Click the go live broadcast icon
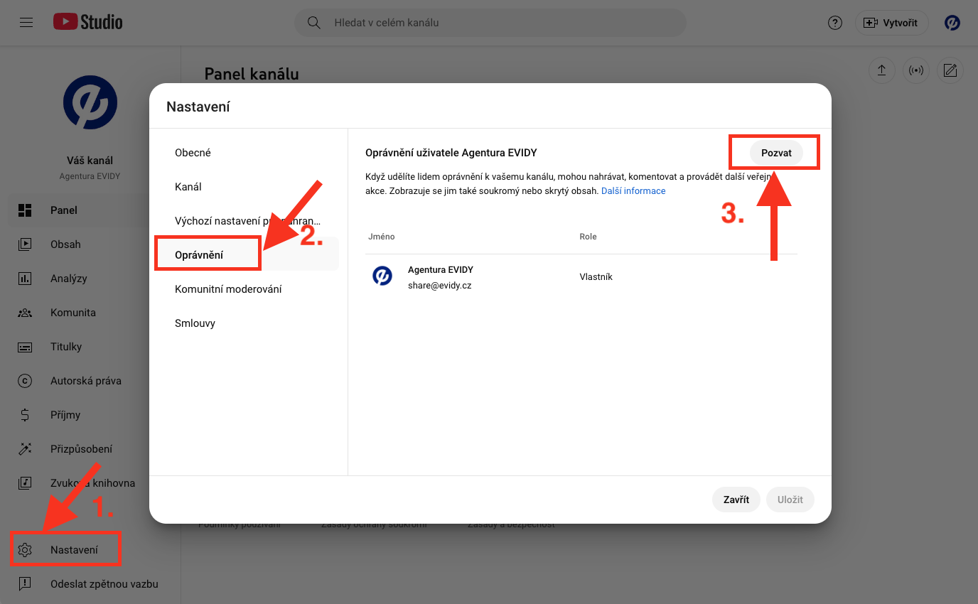This screenshot has width=978, height=604. pos(916,70)
